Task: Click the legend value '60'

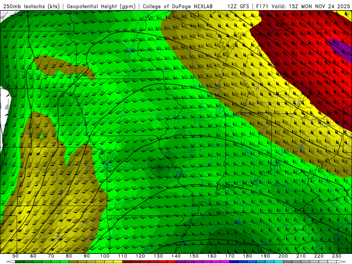Action: [x=33, y=256]
